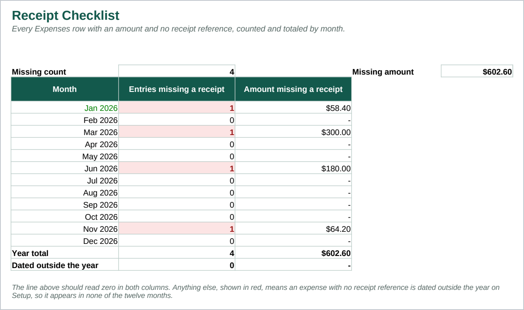Click the "Nov 2026" month cell
The width and height of the screenshot is (524, 310).
(65, 229)
